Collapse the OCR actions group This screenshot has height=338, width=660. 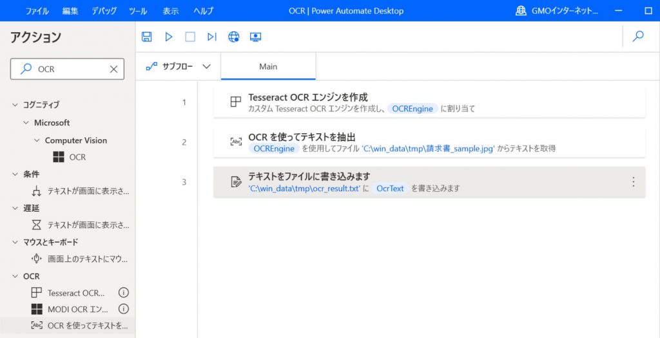click(x=15, y=276)
